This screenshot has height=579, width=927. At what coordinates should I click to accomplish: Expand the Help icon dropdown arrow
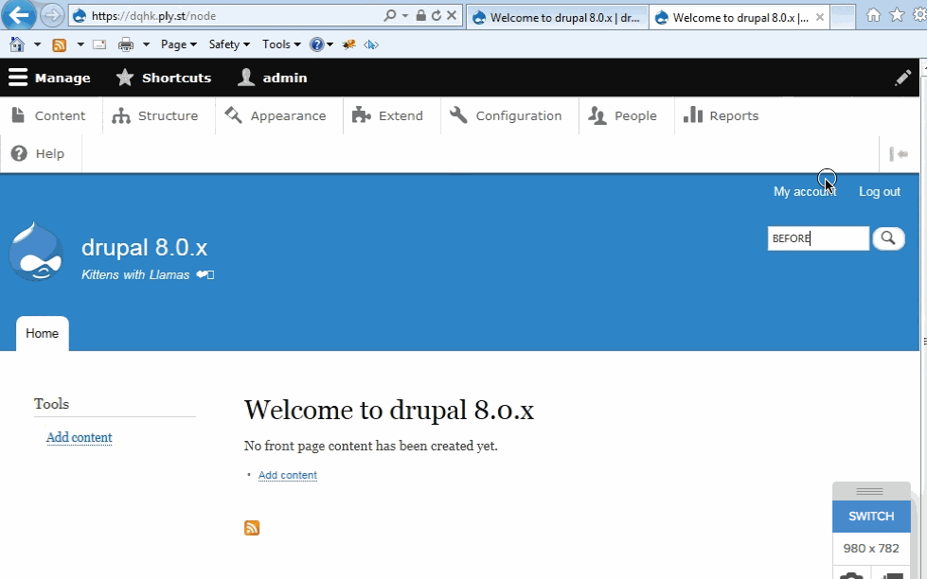tap(330, 44)
